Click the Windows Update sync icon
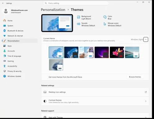 [5, 76]
